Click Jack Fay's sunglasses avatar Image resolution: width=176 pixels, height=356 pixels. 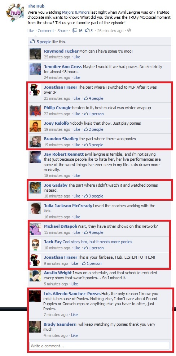coord(35,244)
